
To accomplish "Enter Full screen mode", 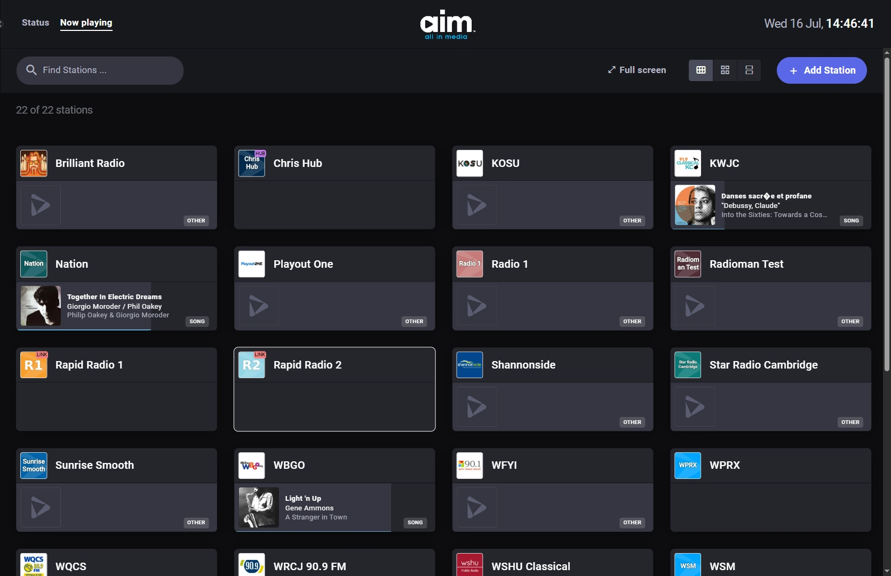I will (637, 70).
